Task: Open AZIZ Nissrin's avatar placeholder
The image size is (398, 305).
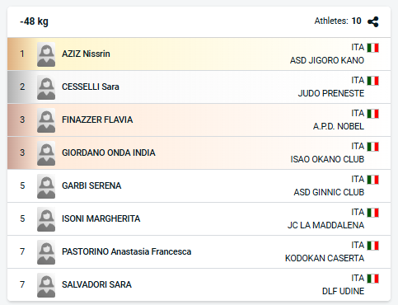Action: 46,54
